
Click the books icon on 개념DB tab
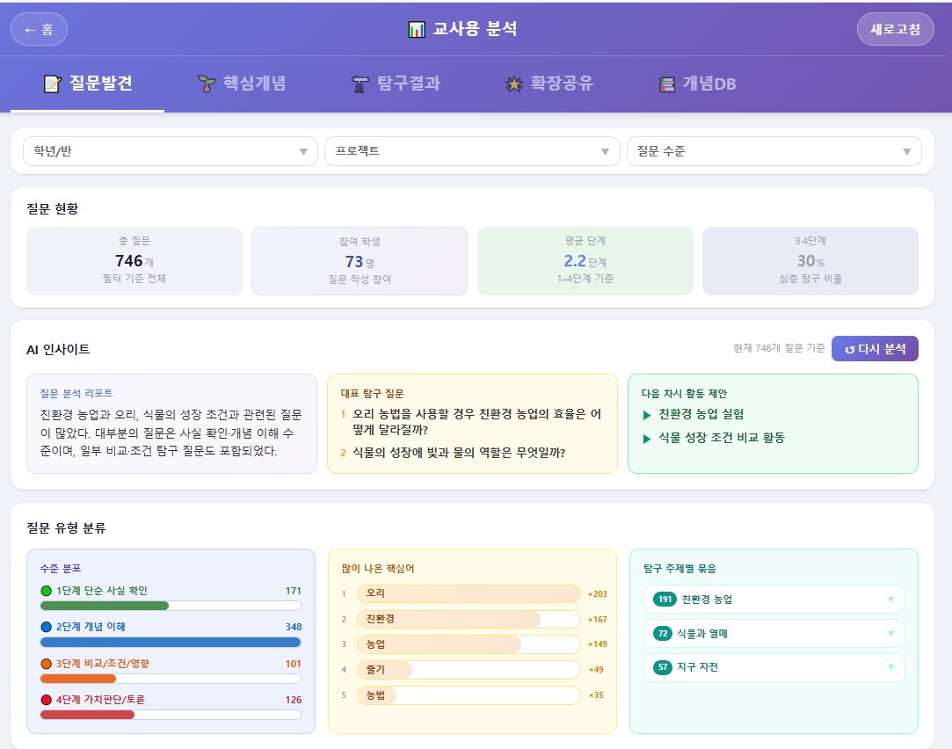pyautogui.click(x=666, y=84)
